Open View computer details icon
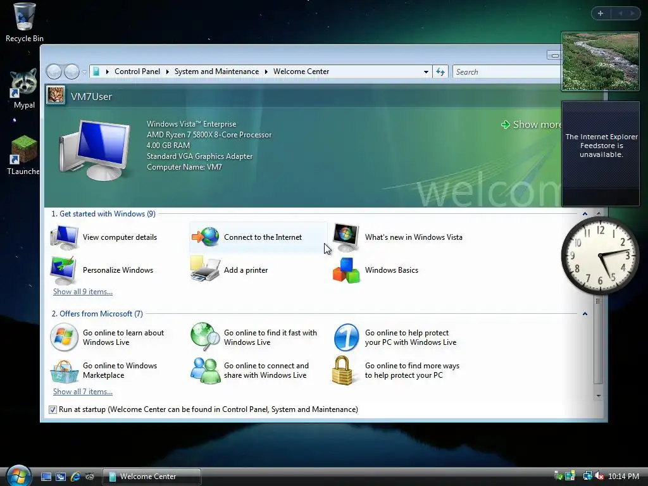 tap(64, 237)
